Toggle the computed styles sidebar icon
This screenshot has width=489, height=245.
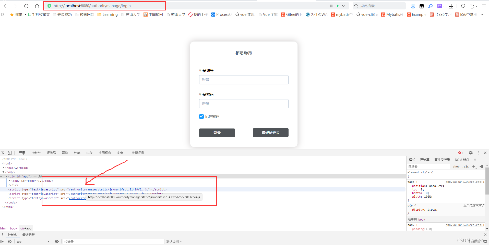tap(481, 166)
